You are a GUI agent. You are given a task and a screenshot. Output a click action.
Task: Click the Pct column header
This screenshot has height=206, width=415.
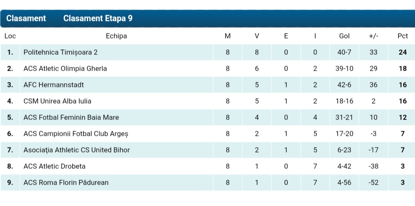(402, 36)
